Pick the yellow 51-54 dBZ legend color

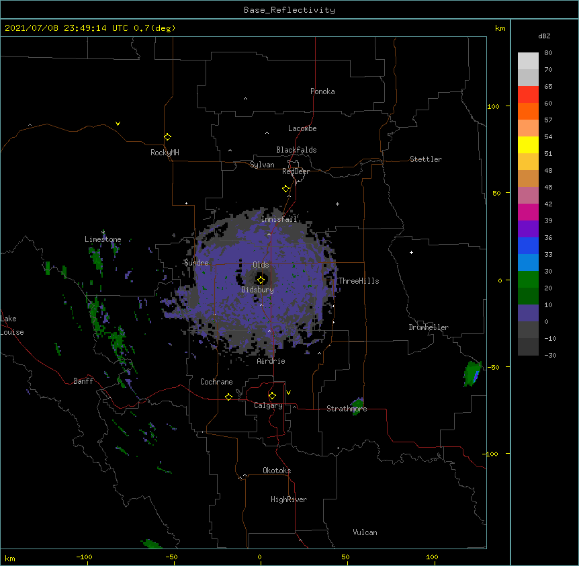(x=528, y=145)
